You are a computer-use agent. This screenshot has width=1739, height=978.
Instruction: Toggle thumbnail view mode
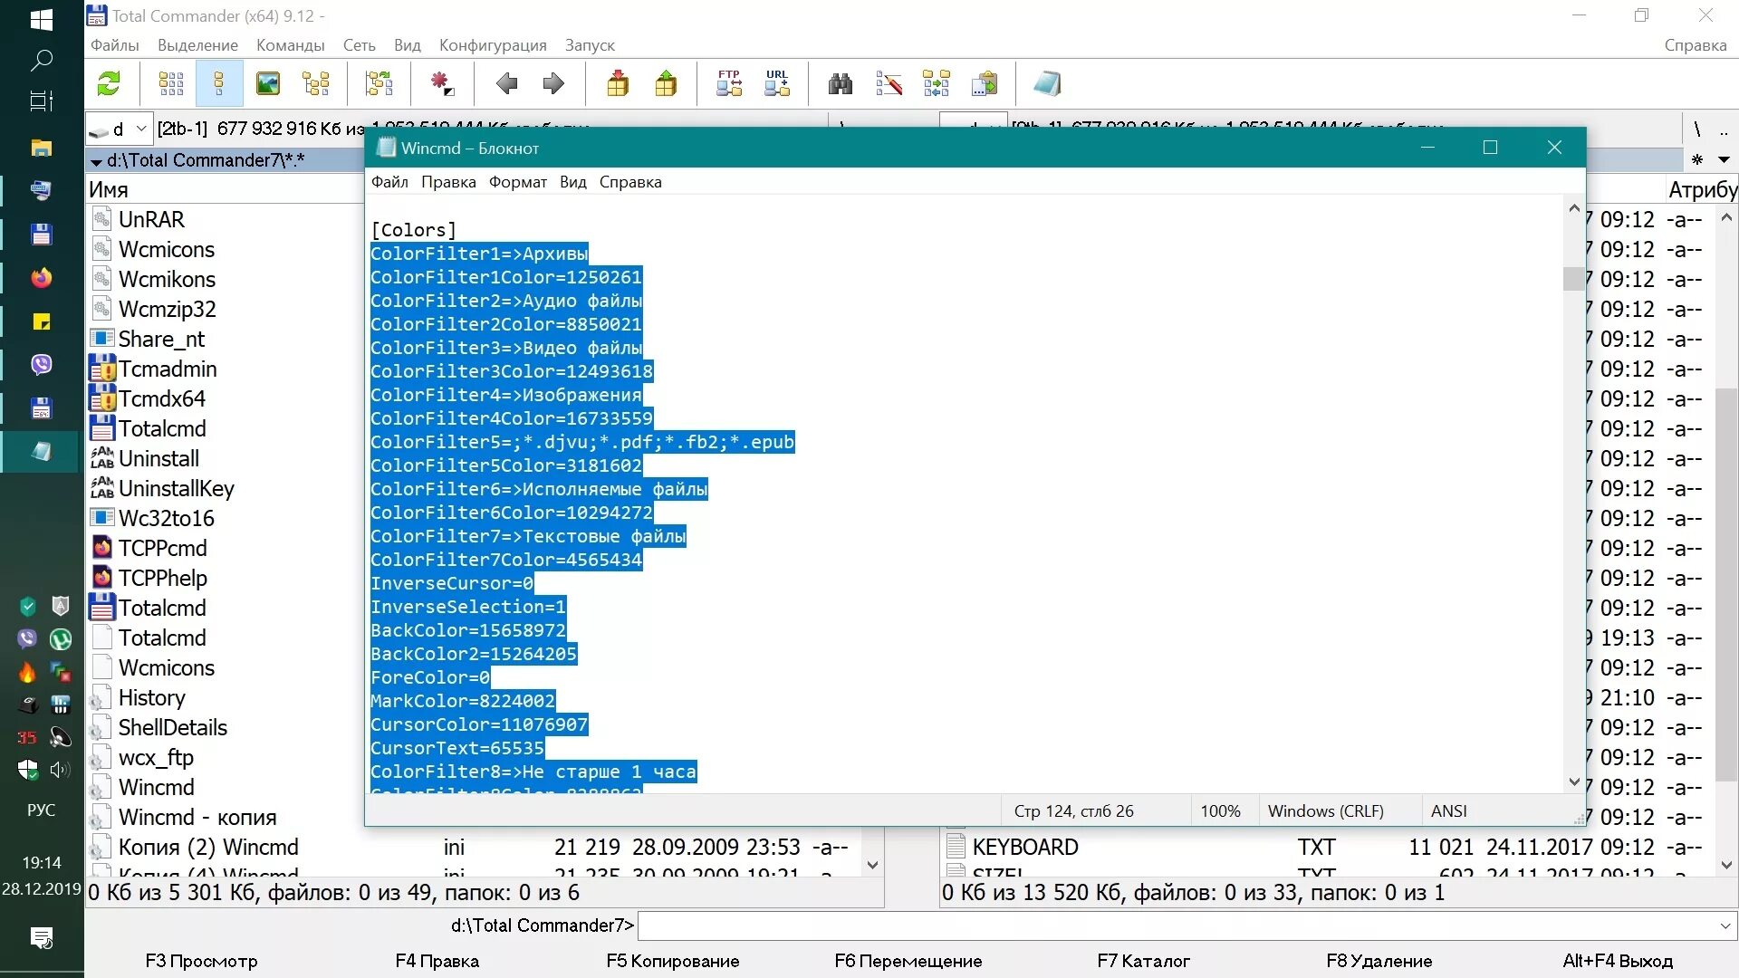[268, 84]
